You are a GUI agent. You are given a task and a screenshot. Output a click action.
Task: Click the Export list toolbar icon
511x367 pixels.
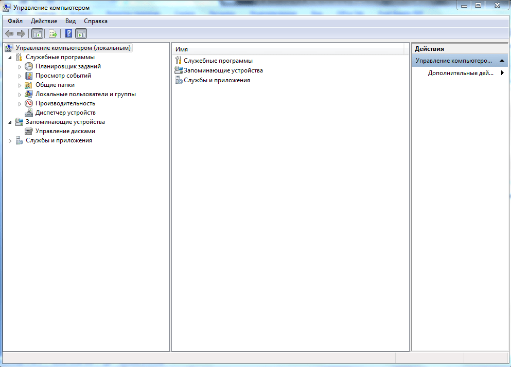click(52, 34)
